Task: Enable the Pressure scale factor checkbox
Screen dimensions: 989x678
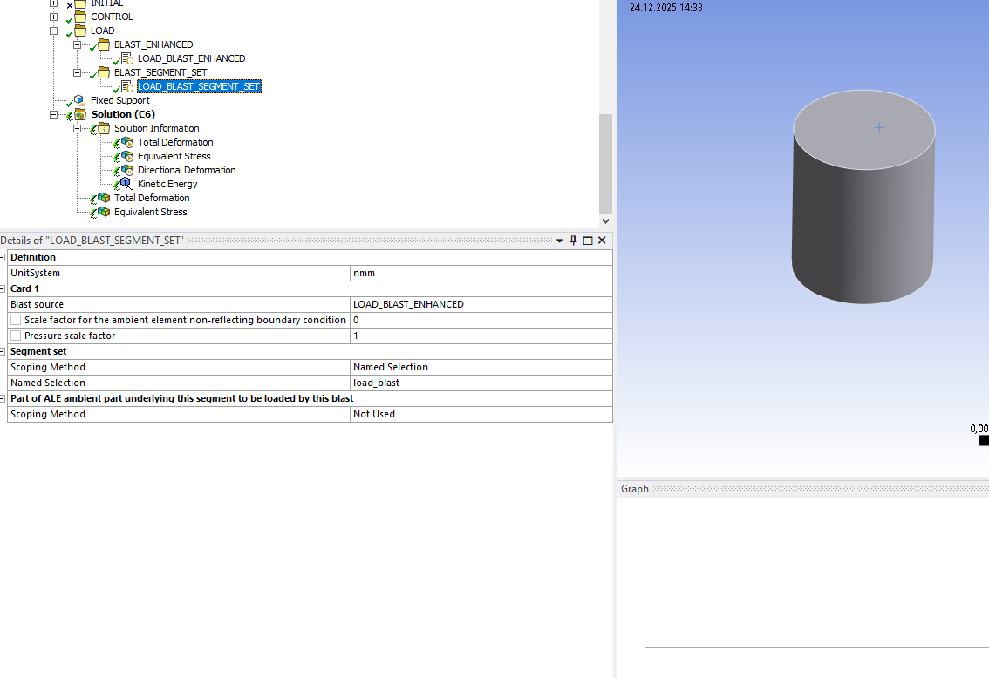Action: 16,336
